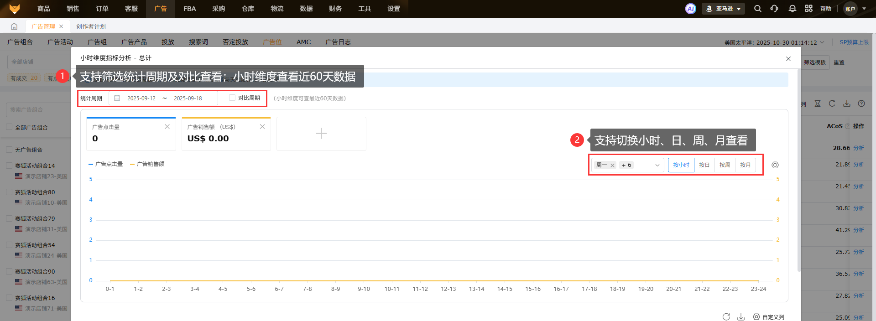The width and height of the screenshot is (876, 321).
Task: Open the 广告 top menu
Action: tap(161, 9)
